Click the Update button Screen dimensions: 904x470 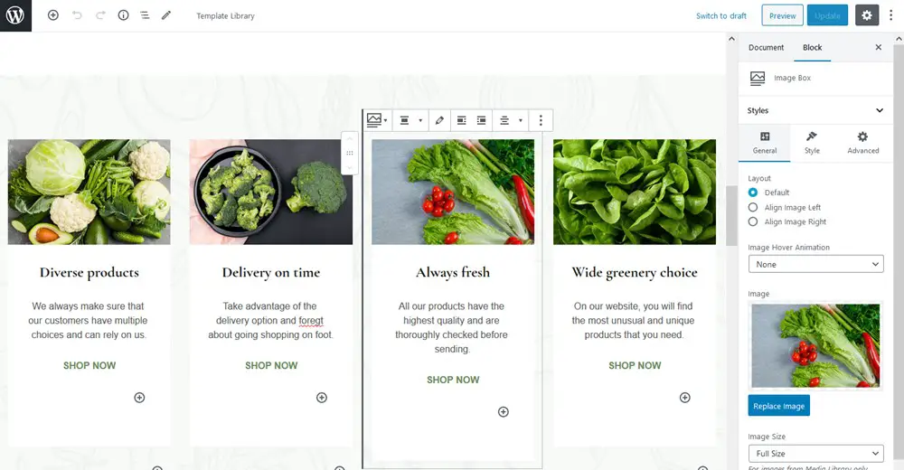[x=827, y=15]
